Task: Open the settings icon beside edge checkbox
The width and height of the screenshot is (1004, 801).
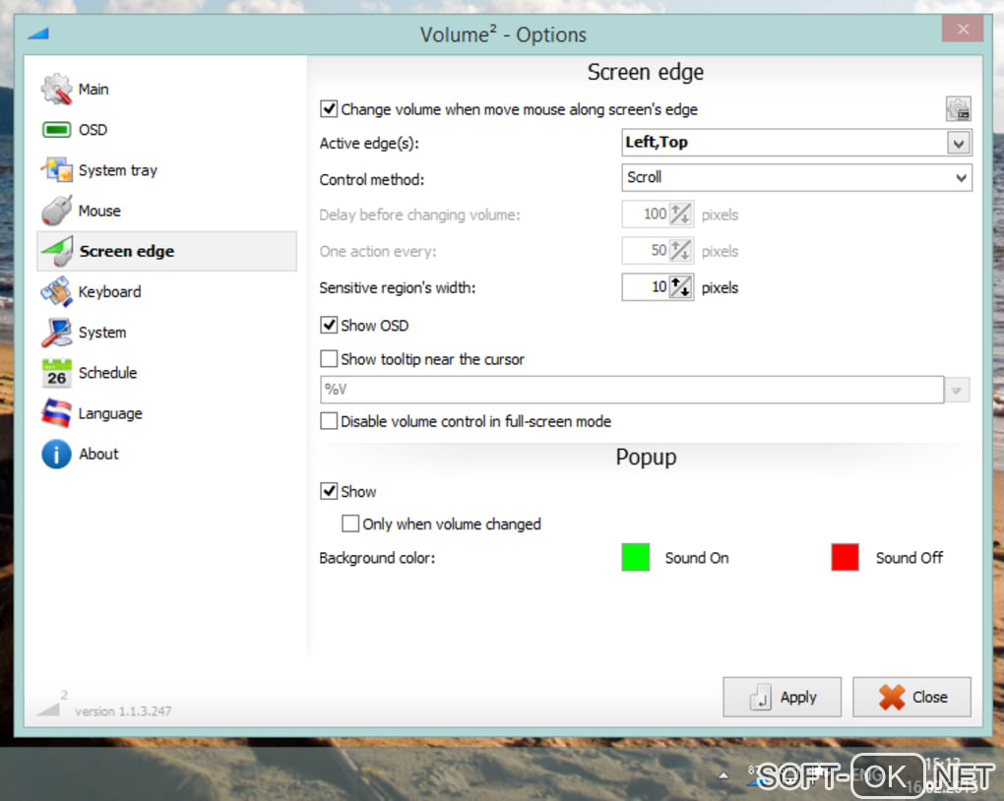Action: (958, 109)
